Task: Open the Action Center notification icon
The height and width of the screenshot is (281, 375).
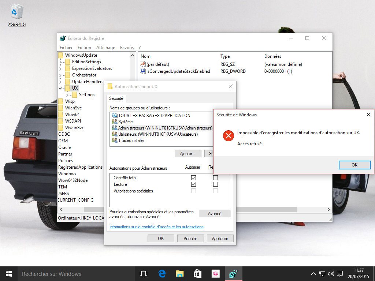Action: pyautogui.click(x=340, y=274)
